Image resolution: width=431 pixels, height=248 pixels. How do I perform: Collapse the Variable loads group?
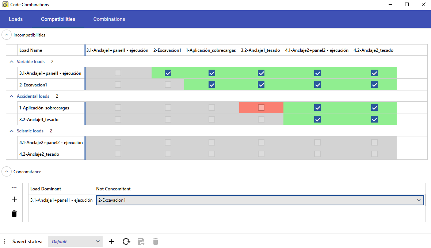coord(11,62)
